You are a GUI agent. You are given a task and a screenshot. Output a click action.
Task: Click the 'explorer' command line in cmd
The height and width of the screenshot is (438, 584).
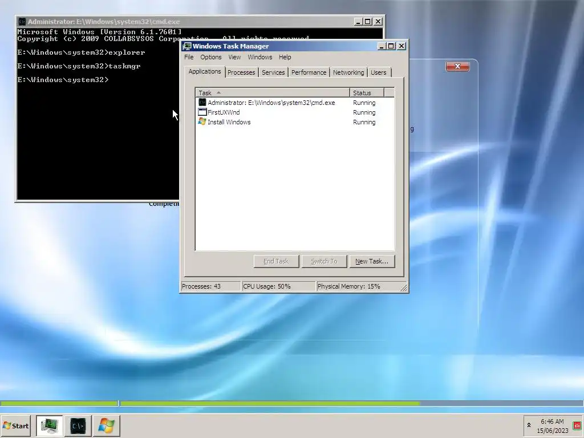[x=81, y=52]
